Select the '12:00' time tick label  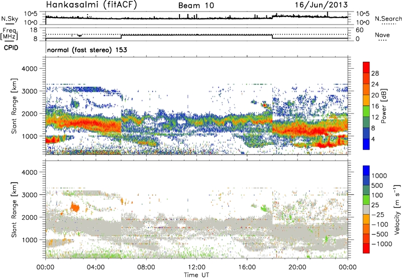pos(196,267)
